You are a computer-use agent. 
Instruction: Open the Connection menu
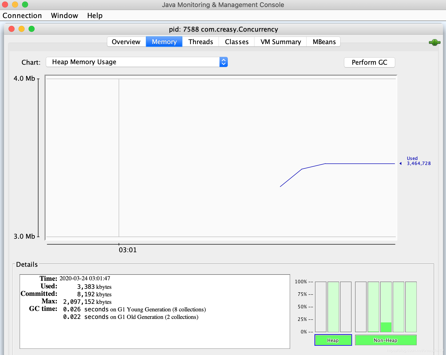point(22,16)
